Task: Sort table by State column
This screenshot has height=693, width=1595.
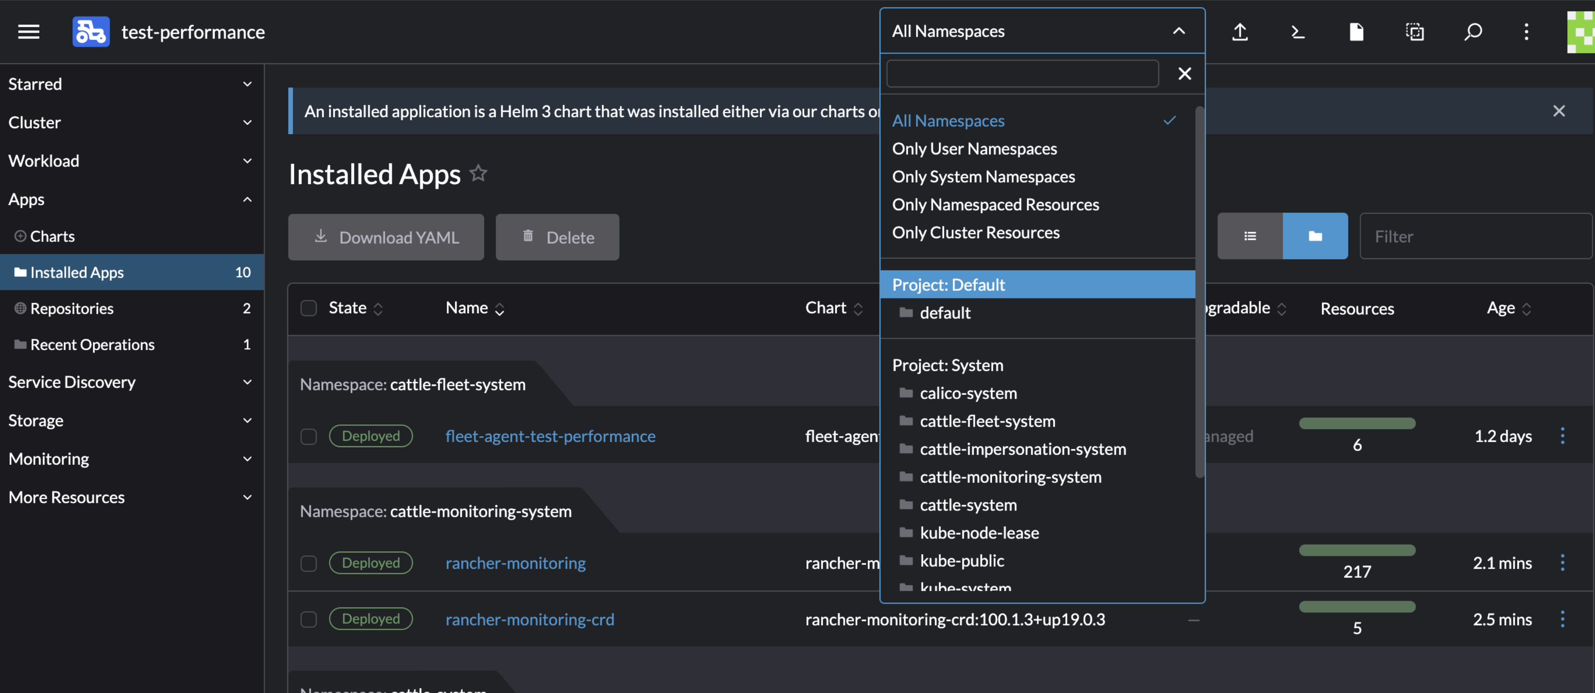Action: pyautogui.click(x=356, y=308)
